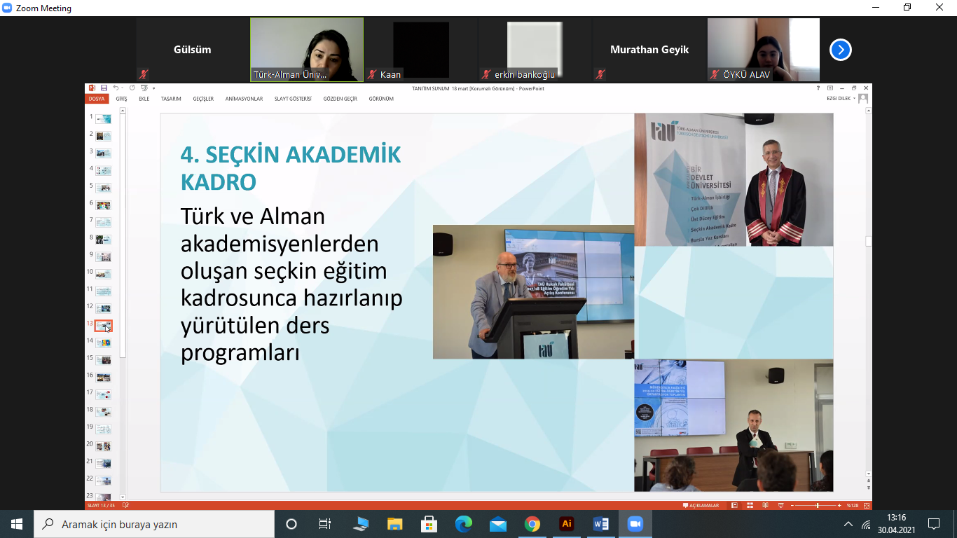Click the Save icon in PowerPoint's quick access toolbar

(x=104, y=88)
